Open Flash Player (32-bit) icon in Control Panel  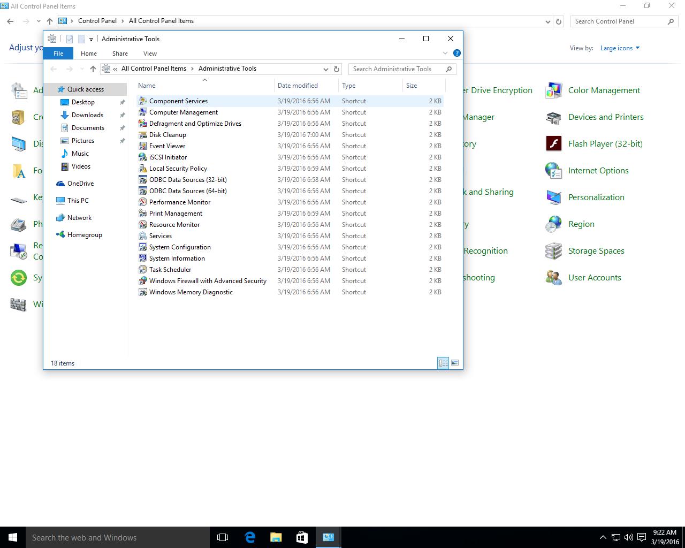[553, 144]
